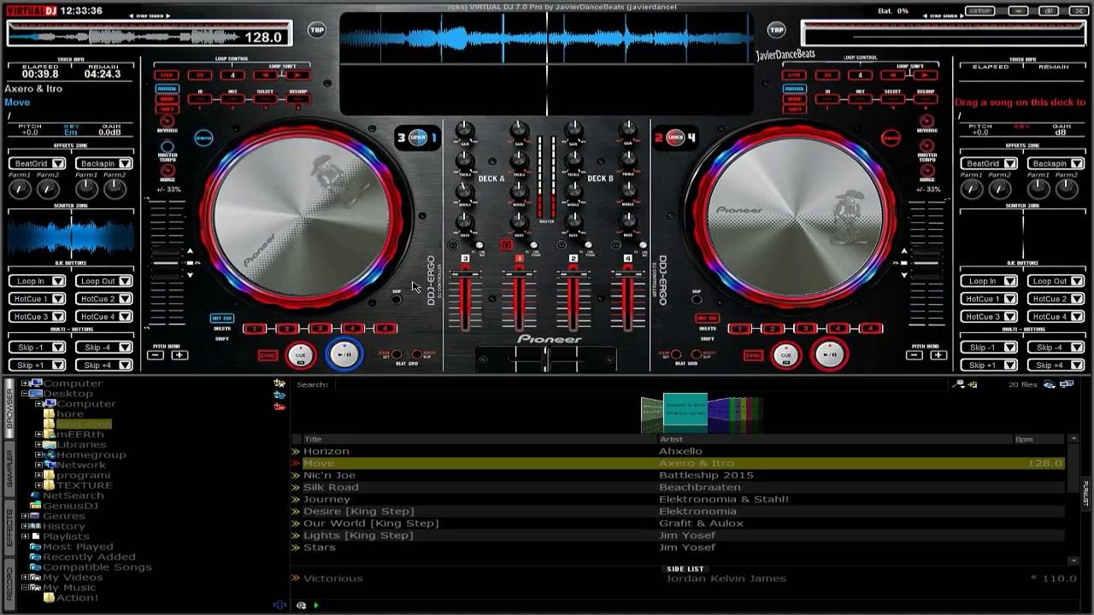The height and width of the screenshot is (615, 1094).
Task: Click the left deck Scratch mode button
Action: pos(203,138)
